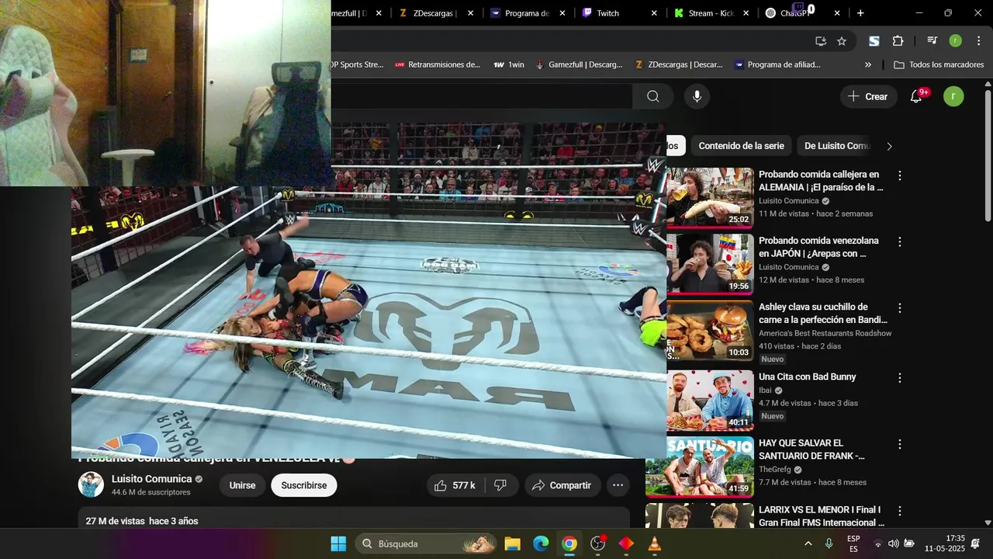Start voice search with microphone icon
The image size is (993, 559).
(697, 96)
